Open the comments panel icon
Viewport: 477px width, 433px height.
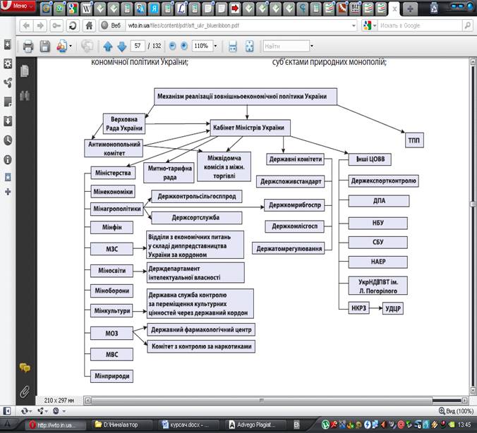point(25,367)
